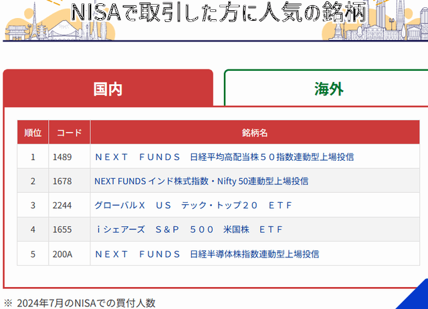Click stock code 200A cell
428x309 pixels.
[61, 254]
